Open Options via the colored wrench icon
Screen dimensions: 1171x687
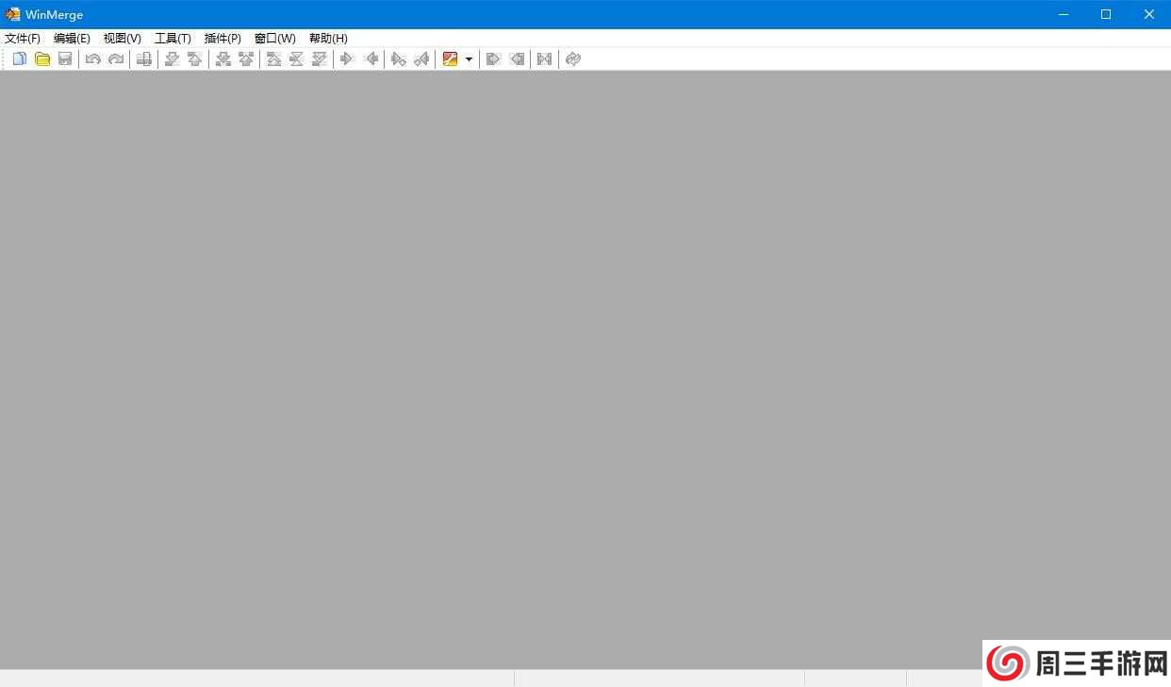[x=450, y=59]
